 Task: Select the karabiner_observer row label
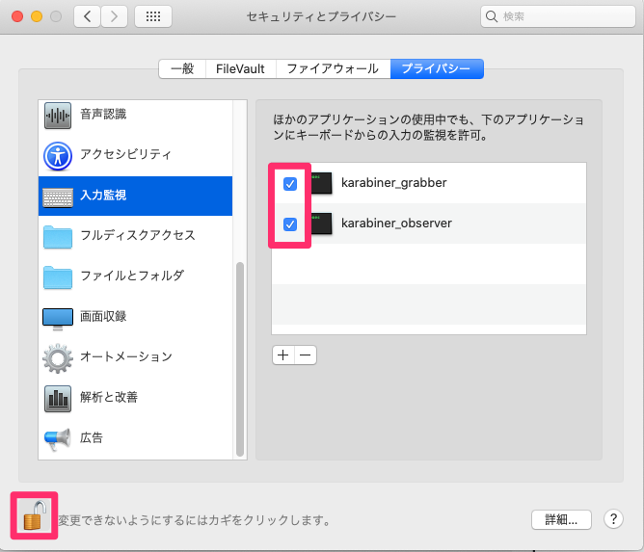[396, 223]
